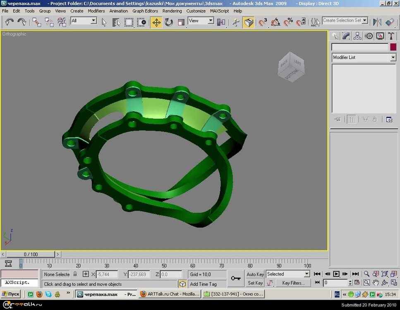Toggle the Spinner Snap button

click(301, 22)
